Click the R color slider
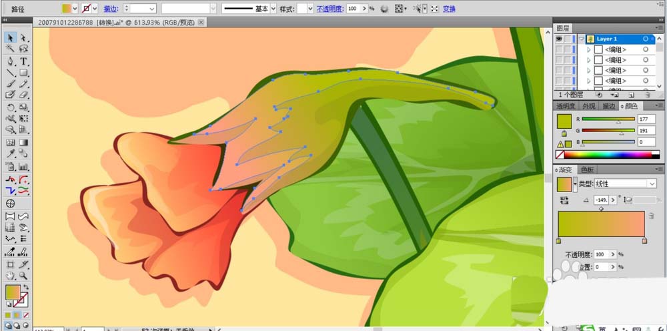667x331 pixels. 608,119
